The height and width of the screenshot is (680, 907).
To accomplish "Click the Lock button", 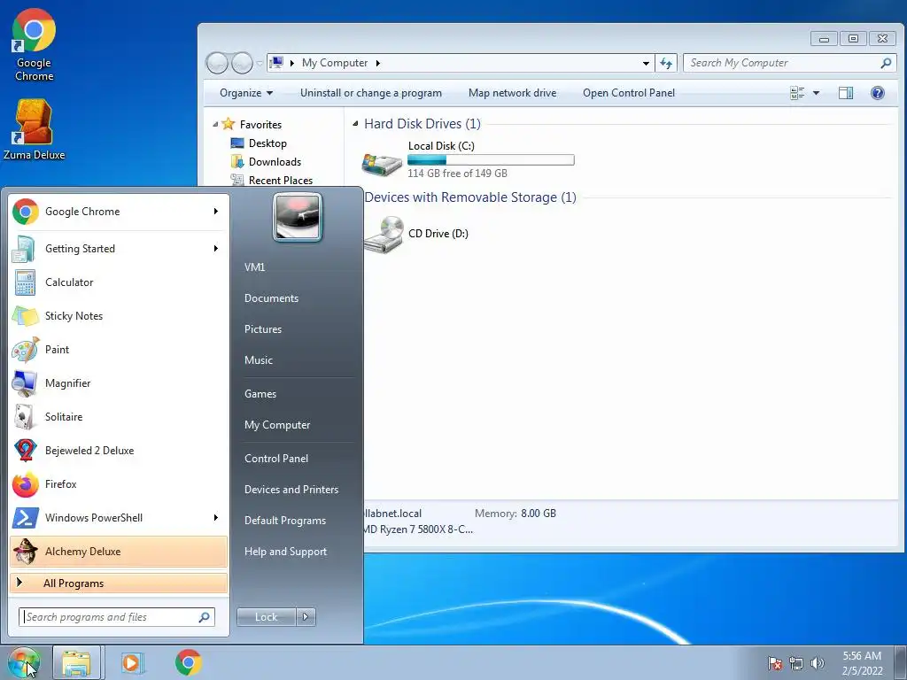I will pyautogui.click(x=267, y=617).
